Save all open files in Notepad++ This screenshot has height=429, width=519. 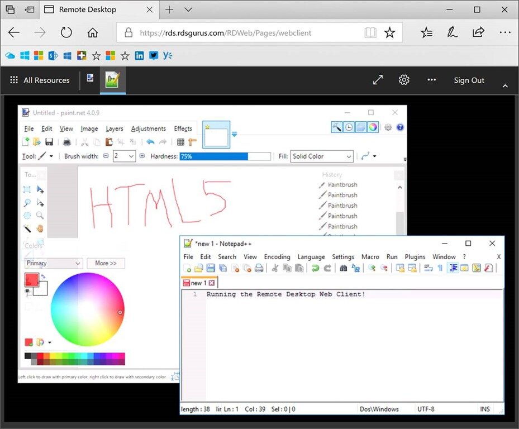coord(222,268)
